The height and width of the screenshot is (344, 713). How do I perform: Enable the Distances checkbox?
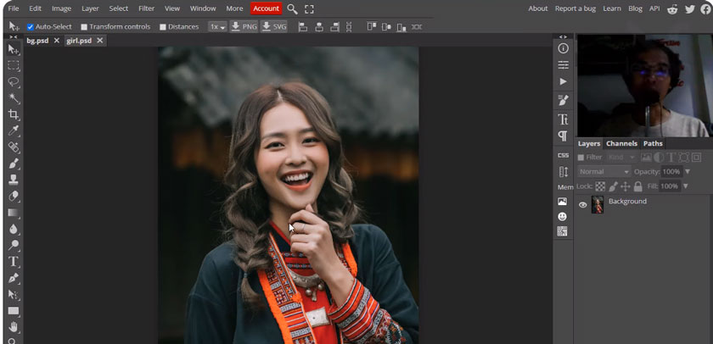(163, 27)
